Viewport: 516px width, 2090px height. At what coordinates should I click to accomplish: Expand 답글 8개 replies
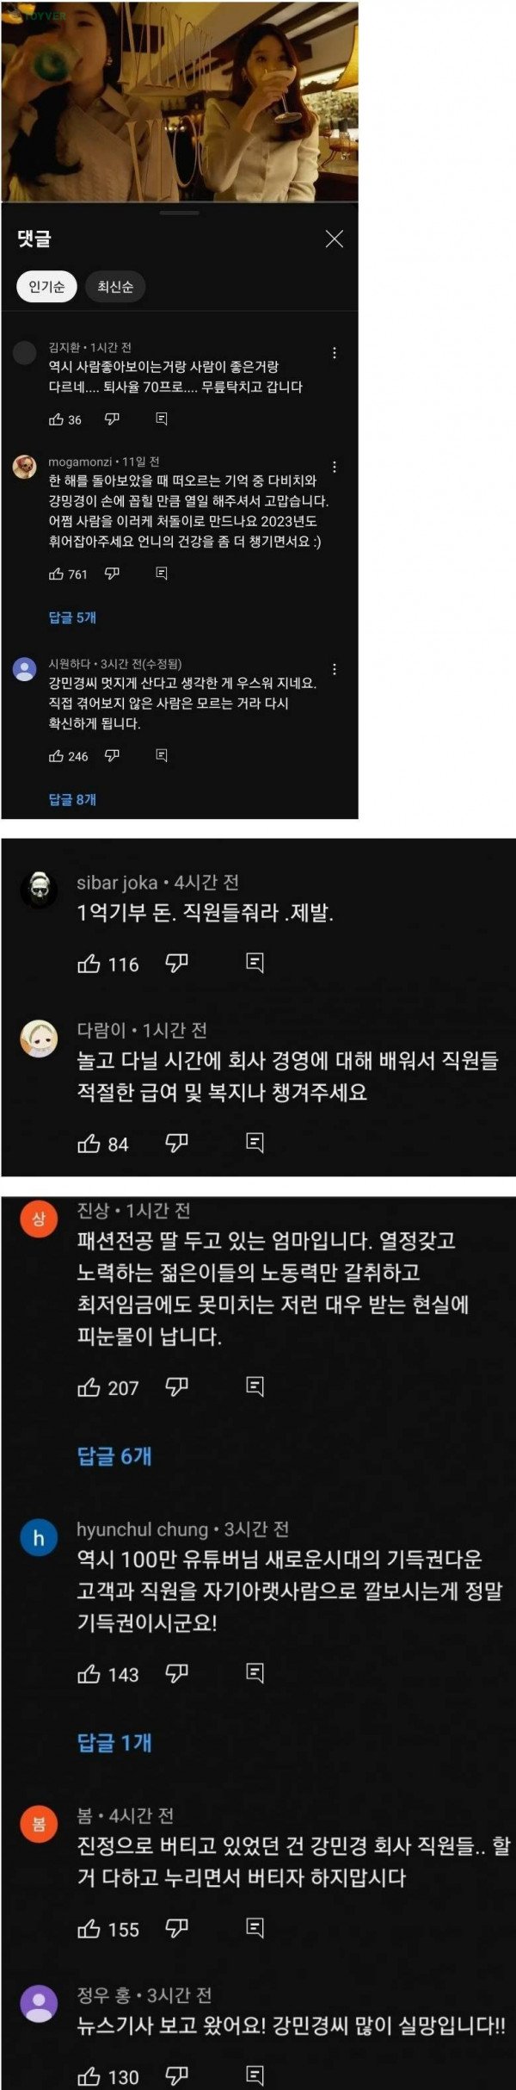72,799
